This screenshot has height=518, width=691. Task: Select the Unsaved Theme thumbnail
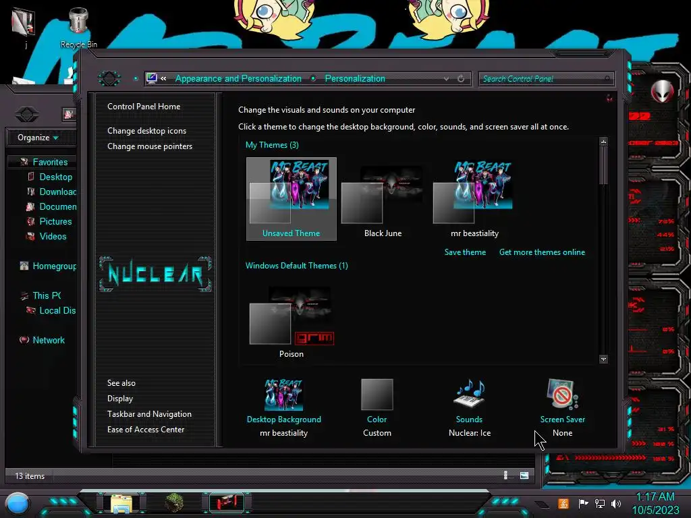[292, 199]
